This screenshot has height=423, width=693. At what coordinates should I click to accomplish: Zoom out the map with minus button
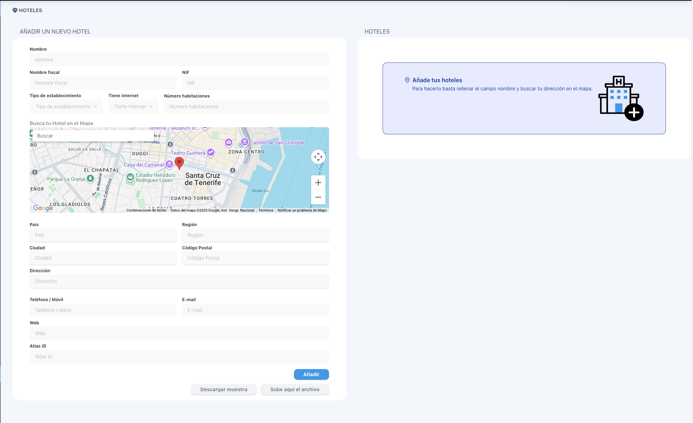click(x=318, y=197)
